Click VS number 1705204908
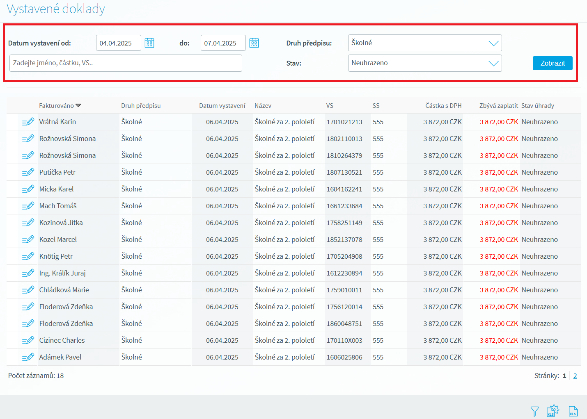Screen dimensions: 587x419 click(x=344, y=256)
